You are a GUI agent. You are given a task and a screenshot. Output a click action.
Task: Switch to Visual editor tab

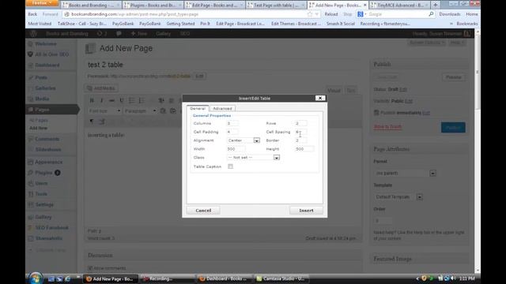[334, 91]
